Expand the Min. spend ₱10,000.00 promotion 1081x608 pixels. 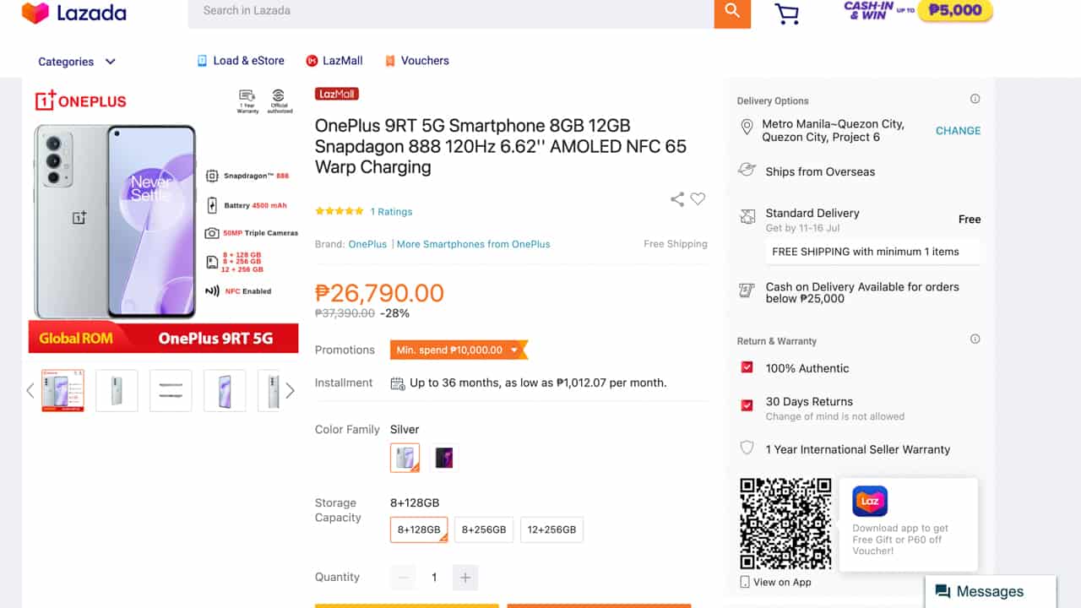459,350
